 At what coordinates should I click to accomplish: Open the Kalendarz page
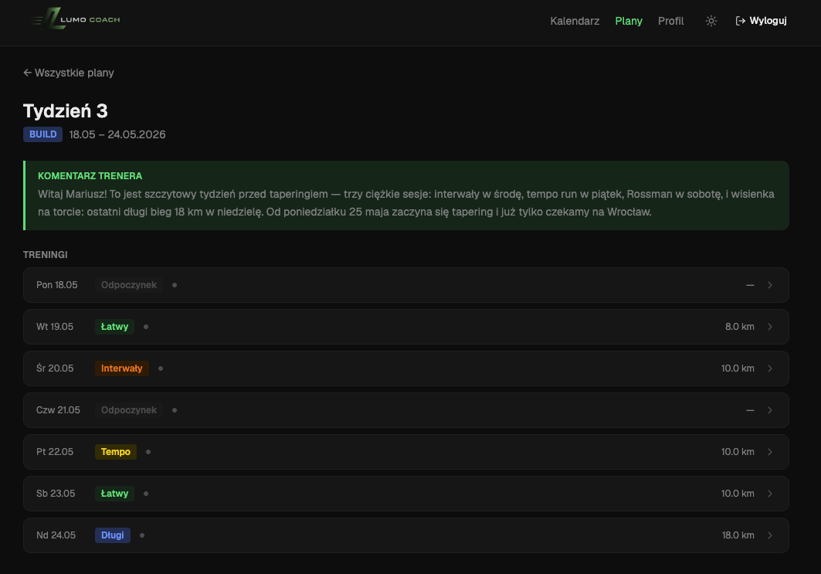(575, 21)
